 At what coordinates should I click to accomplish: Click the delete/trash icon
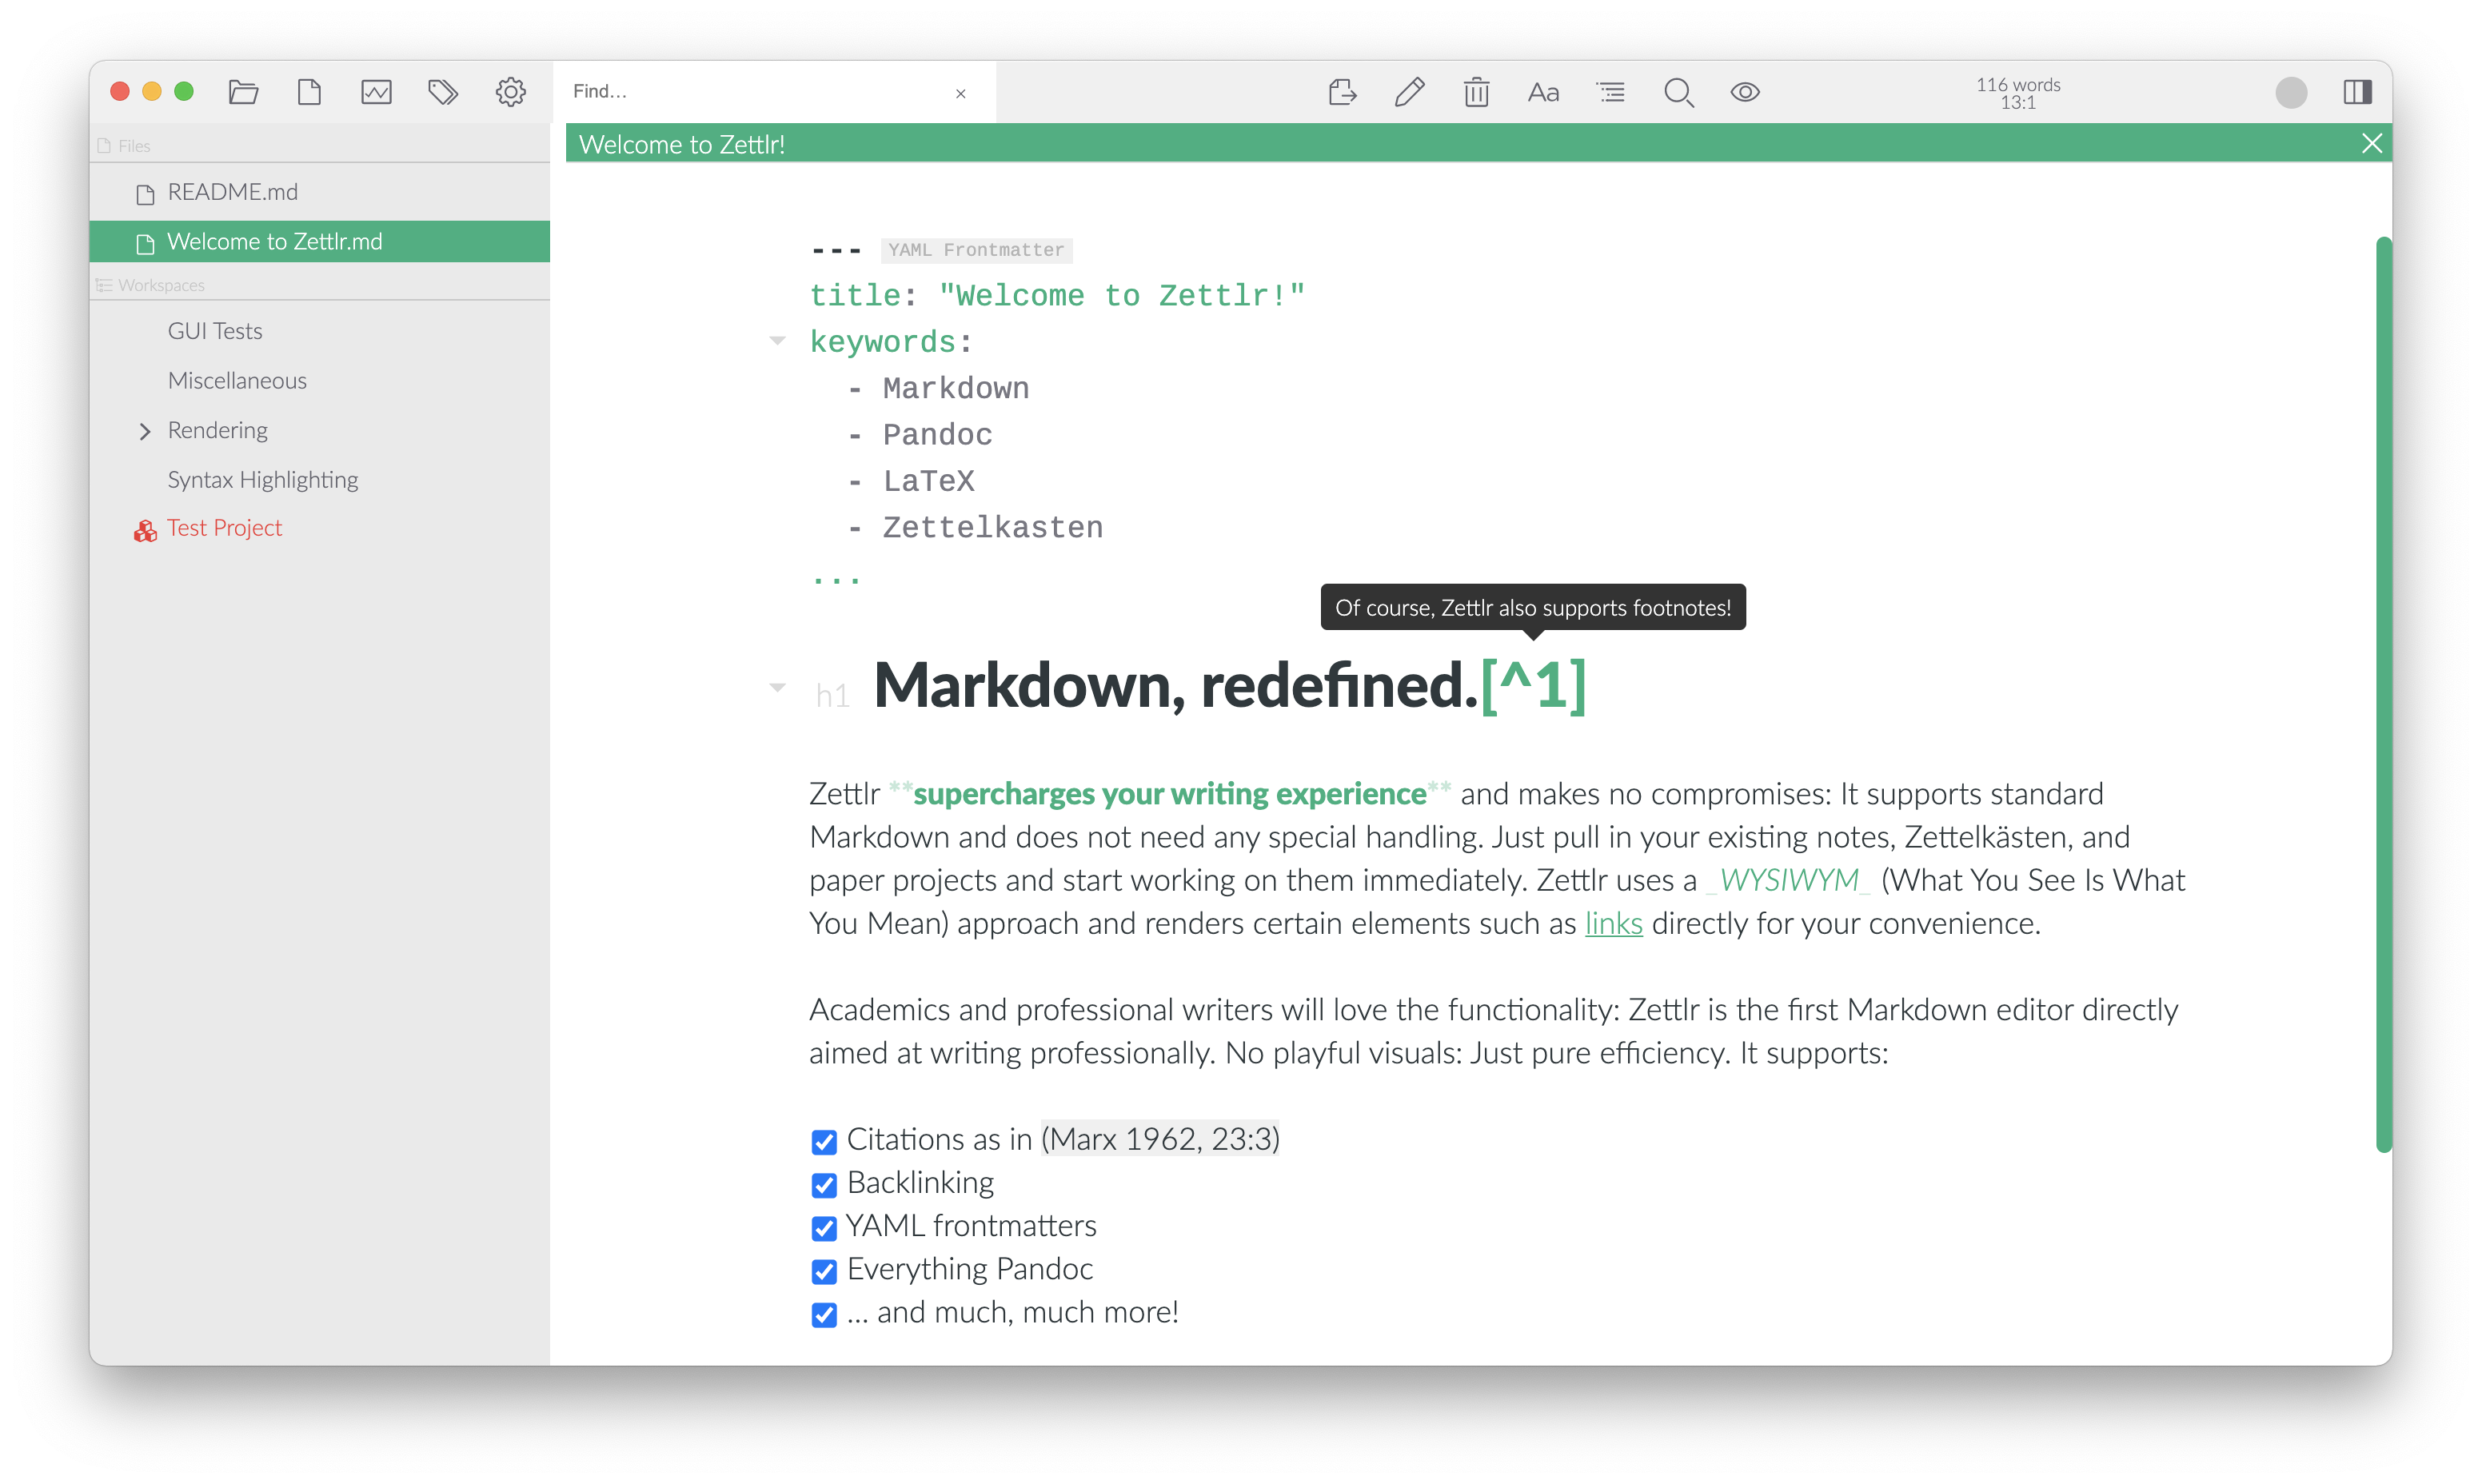[x=1475, y=90]
